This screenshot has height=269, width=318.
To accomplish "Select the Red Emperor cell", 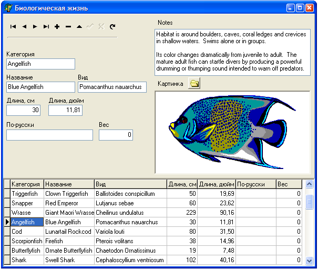I will 69,203.
